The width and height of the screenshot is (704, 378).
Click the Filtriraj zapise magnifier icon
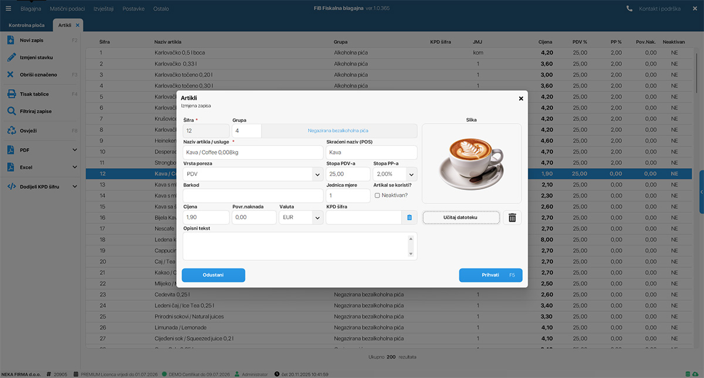coord(11,111)
